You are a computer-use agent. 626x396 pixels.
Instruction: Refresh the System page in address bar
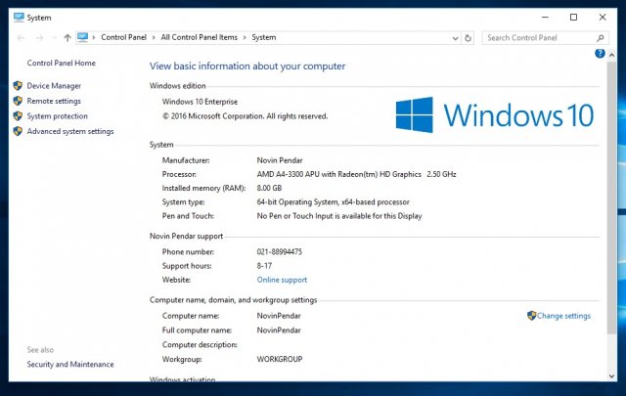click(469, 37)
